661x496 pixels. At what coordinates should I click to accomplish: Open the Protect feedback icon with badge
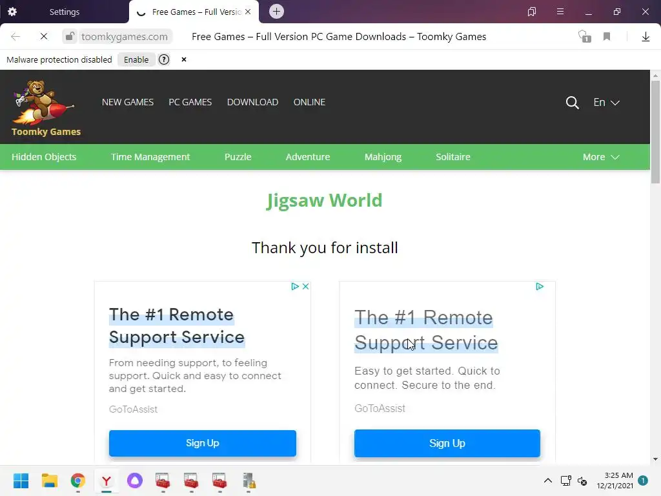[x=585, y=37]
